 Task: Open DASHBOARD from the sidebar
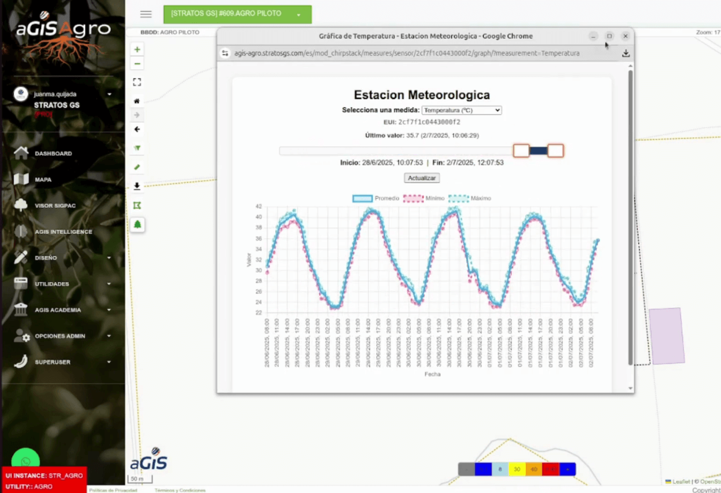pyautogui.click(x=53, y=153)
